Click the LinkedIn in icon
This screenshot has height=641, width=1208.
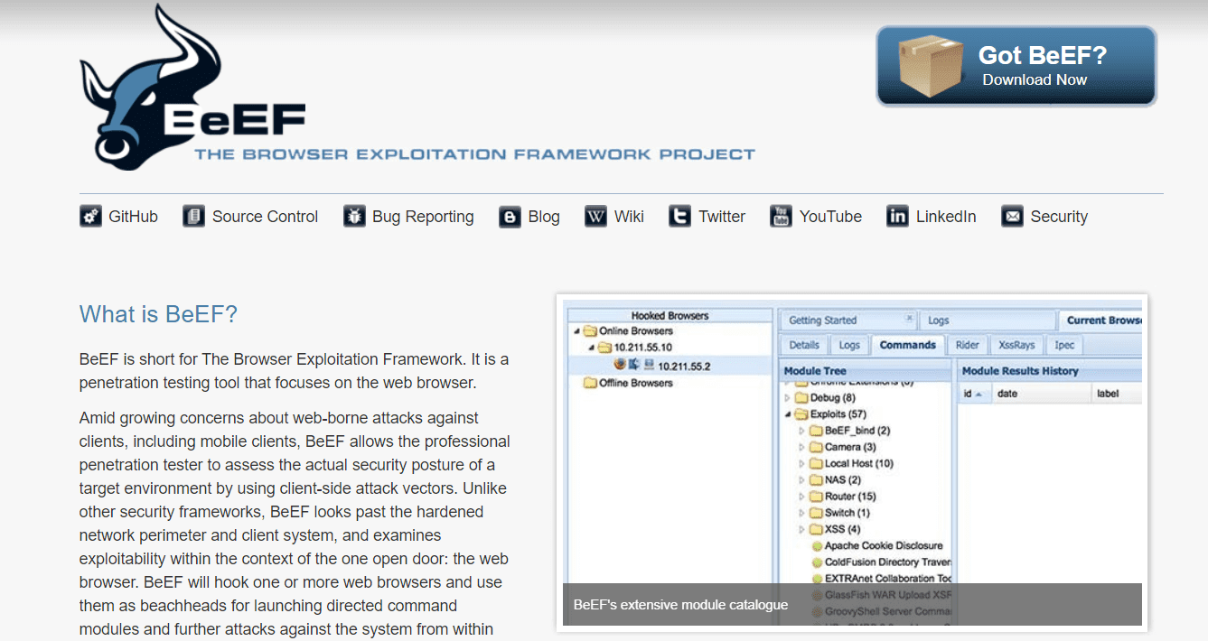(897, 217)
